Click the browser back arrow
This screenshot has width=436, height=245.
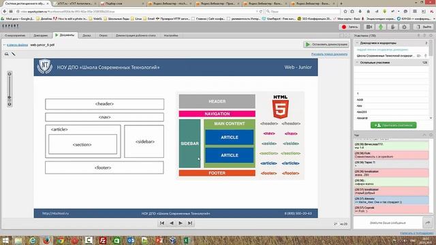[5, 12]
